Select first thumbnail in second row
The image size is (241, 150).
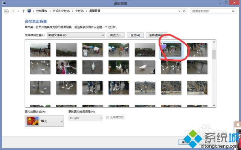40,67
